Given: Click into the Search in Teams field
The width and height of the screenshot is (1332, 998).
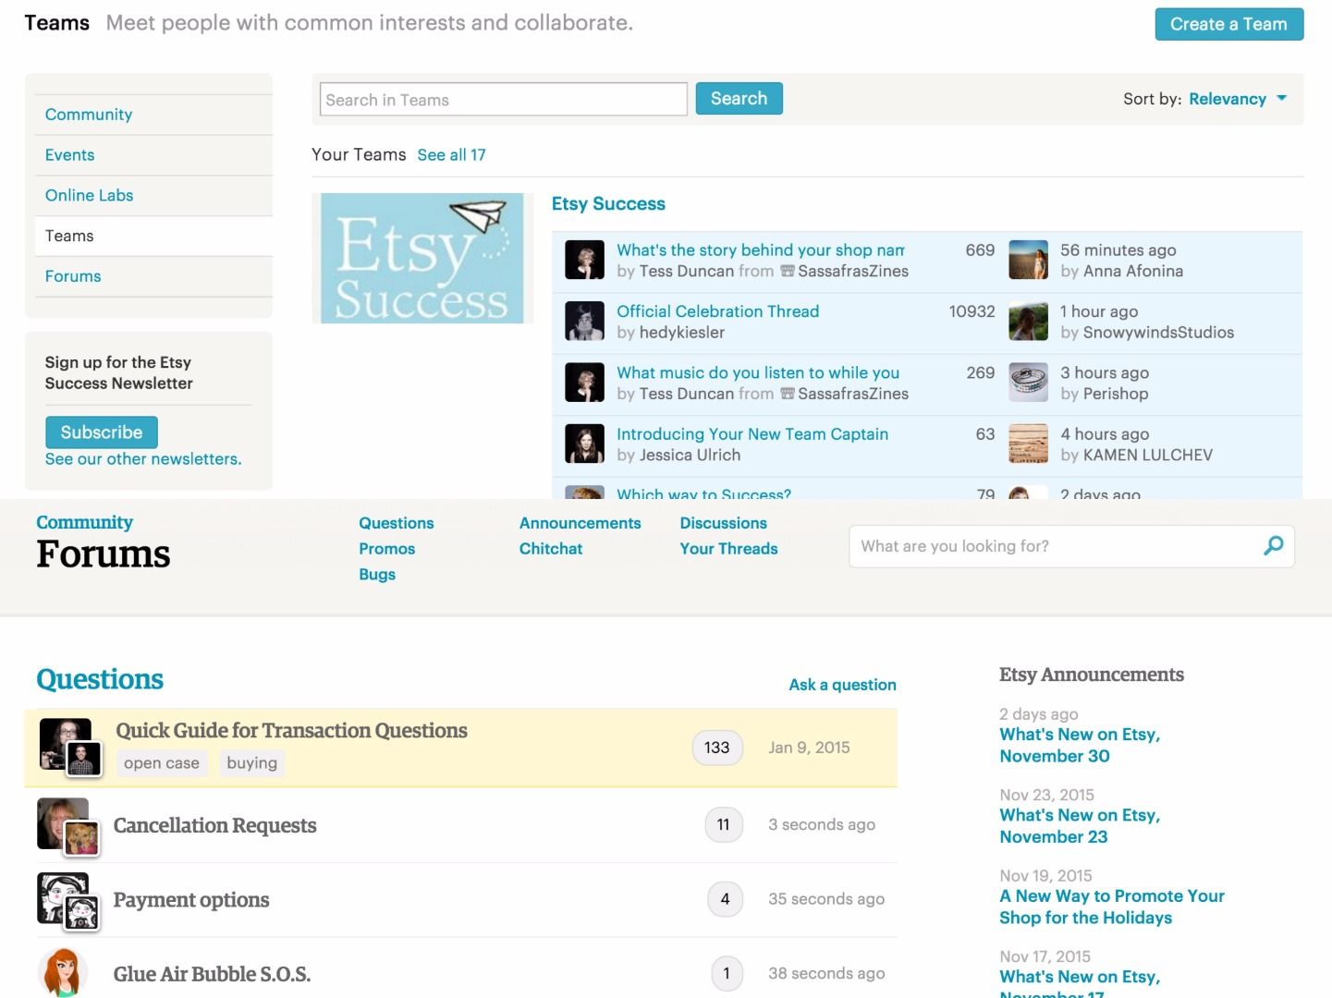Looking at the screenshot, I should [x=502, y=99].
